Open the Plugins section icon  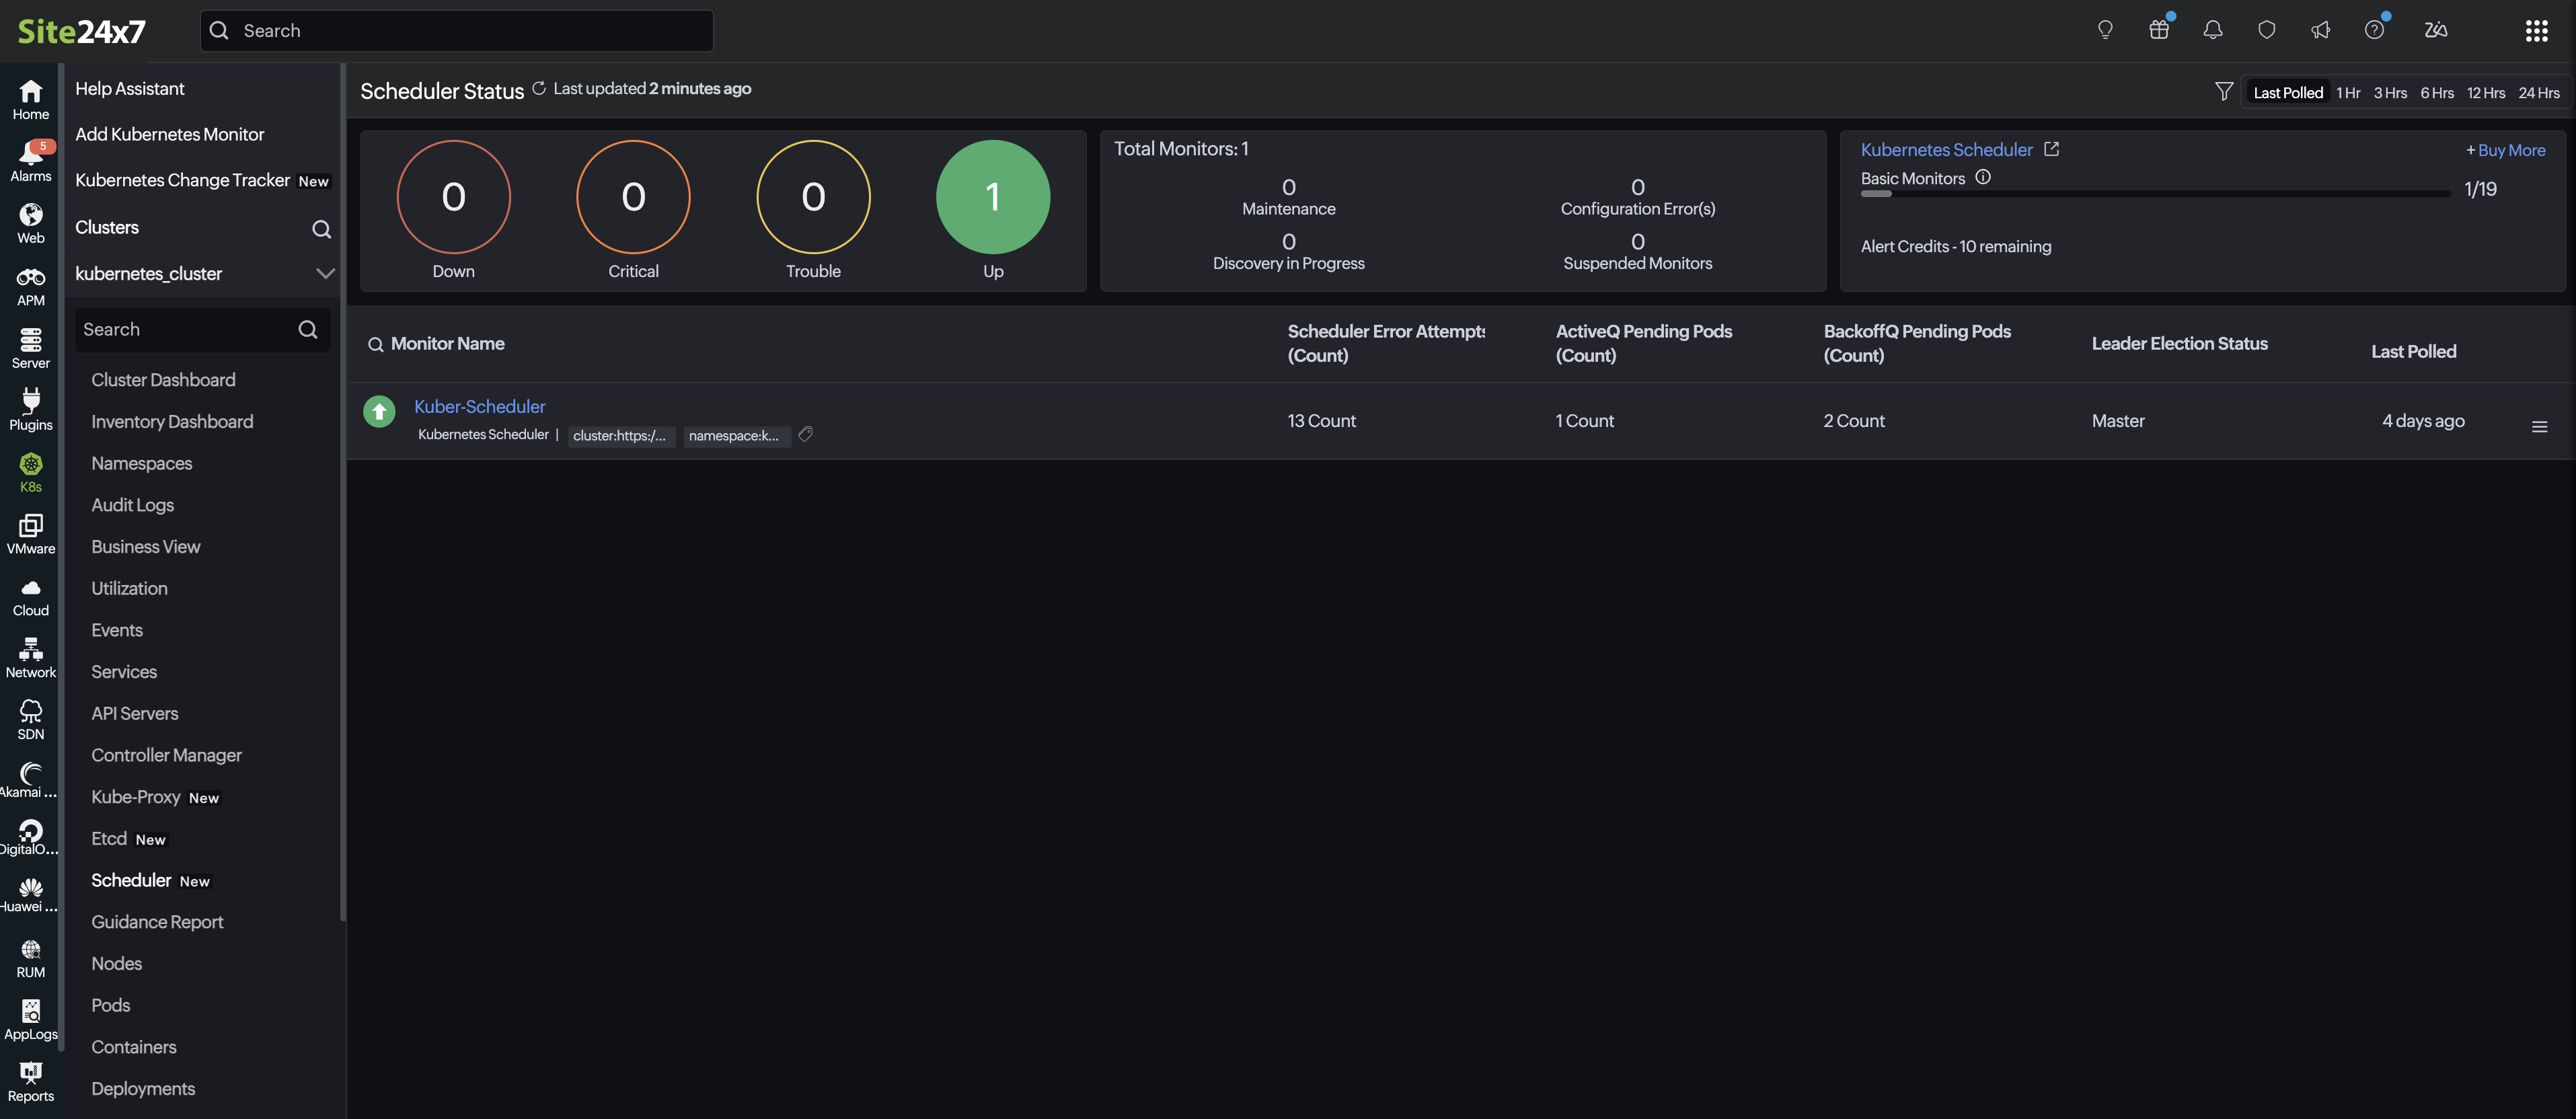(30, 410)
